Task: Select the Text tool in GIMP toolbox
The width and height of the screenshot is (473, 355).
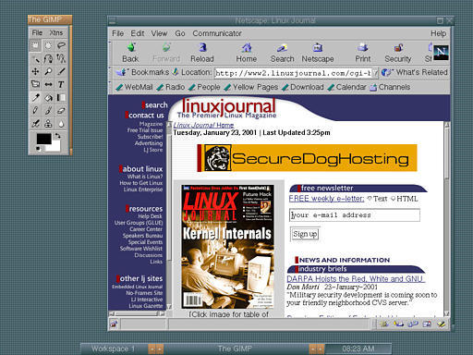Action: 61,84
